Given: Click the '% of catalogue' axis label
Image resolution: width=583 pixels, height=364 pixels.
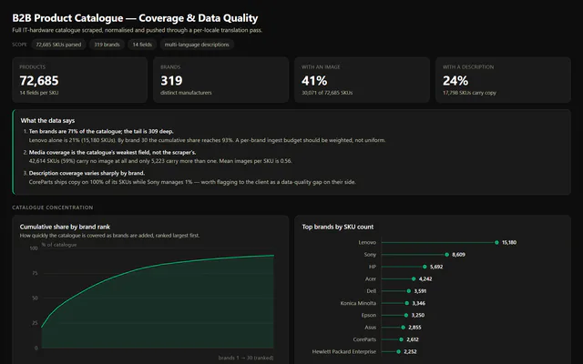Looking at the screenshot, I should (59, 245).
